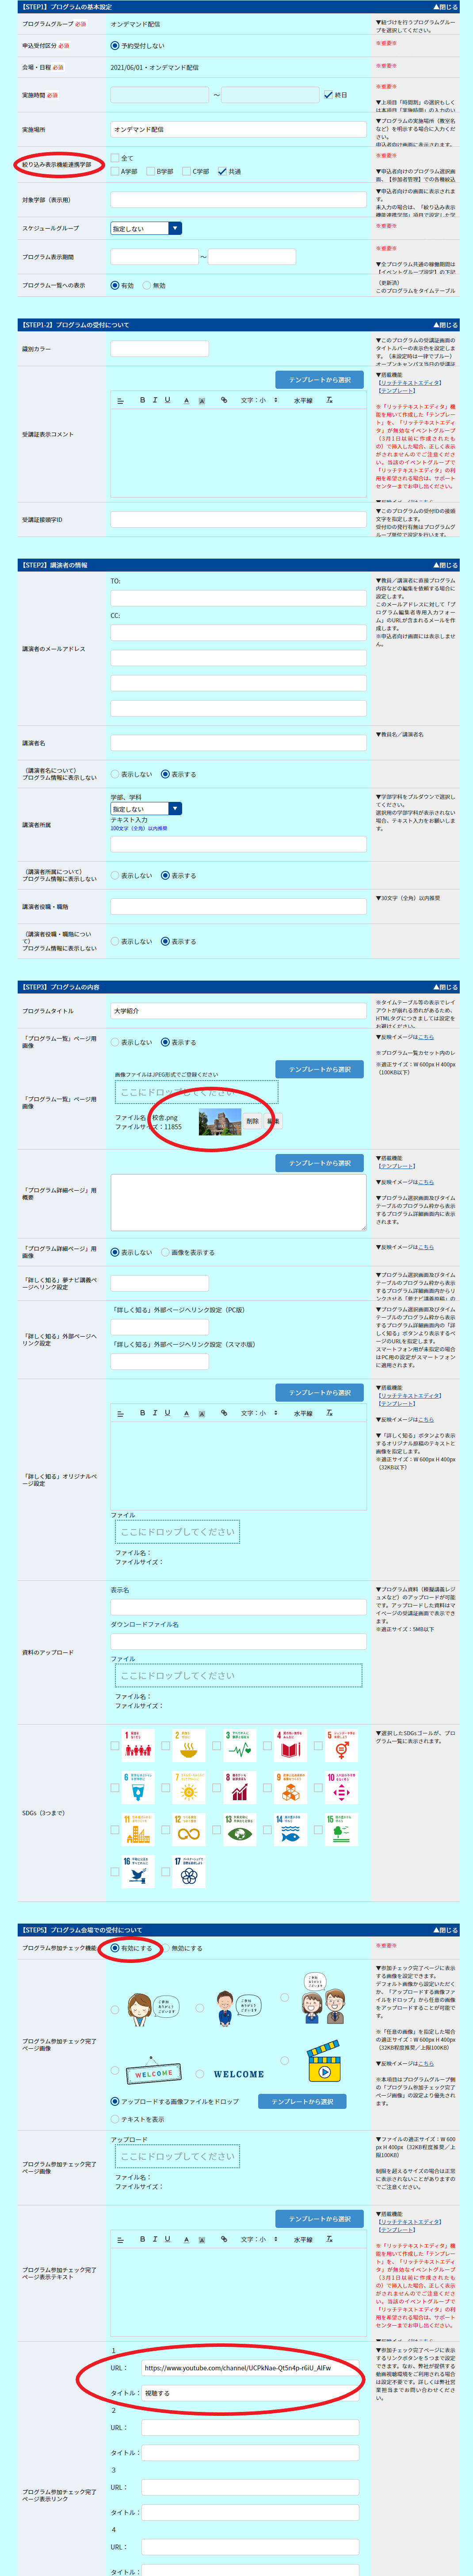Check the 全て checkbox
The width and height of the screenshot is (473, 2576).
point(115,158)
